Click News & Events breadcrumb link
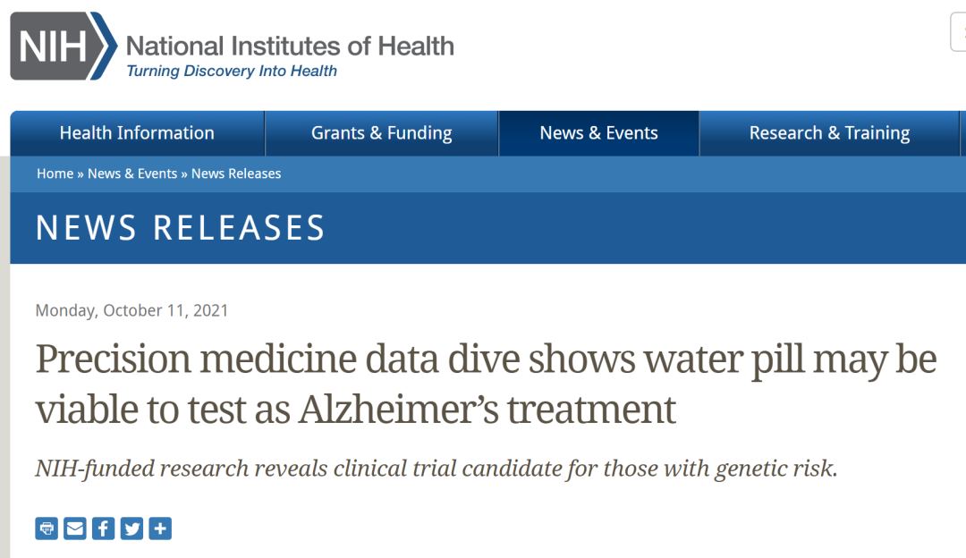Image resolution: width=966 pixels, height=558 pixels. coord(132,173)
